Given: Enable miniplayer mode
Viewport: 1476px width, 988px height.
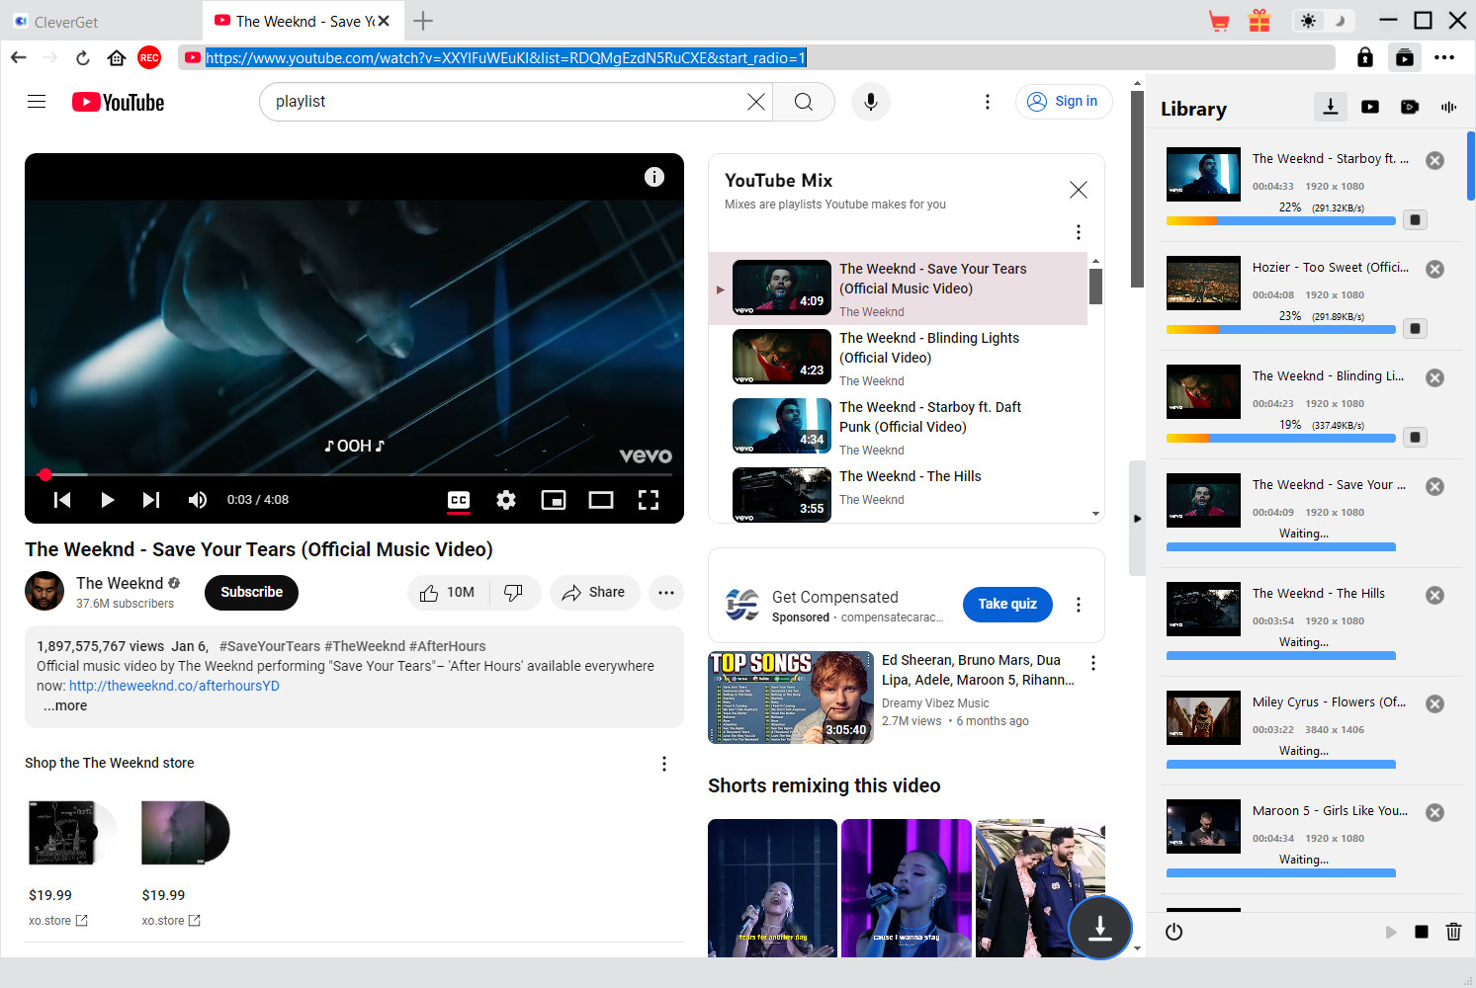Looking at the screenshot, I should (x=554, y=500).
